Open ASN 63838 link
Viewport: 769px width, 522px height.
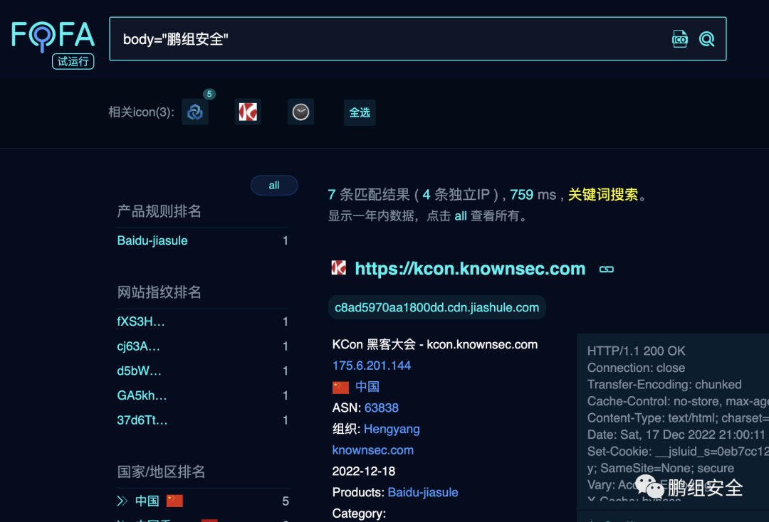click(382, 408)
